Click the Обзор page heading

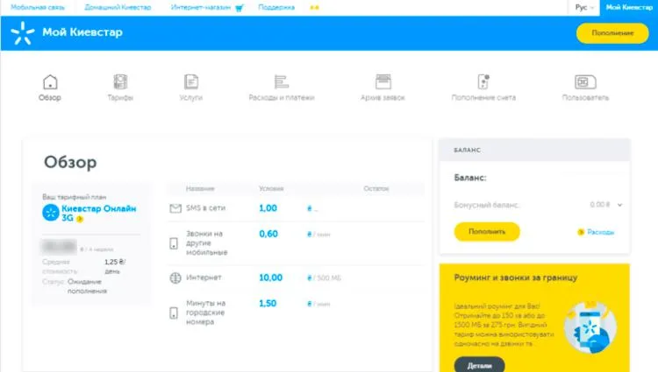(70, 162)
